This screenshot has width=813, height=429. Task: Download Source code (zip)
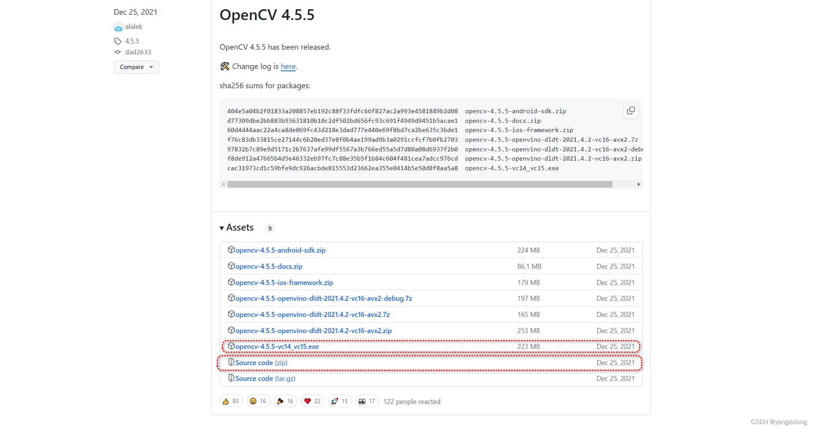[261, 363]
